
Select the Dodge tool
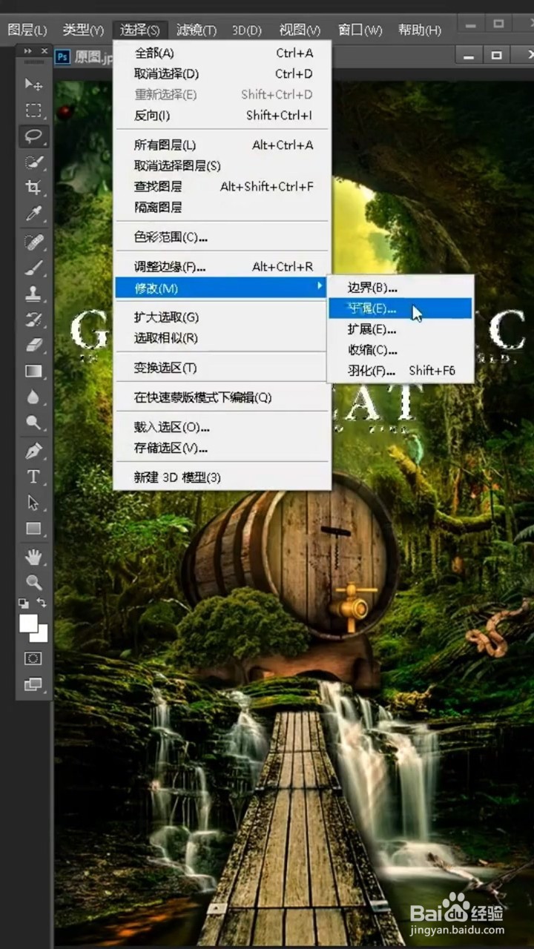pos(33,423)
